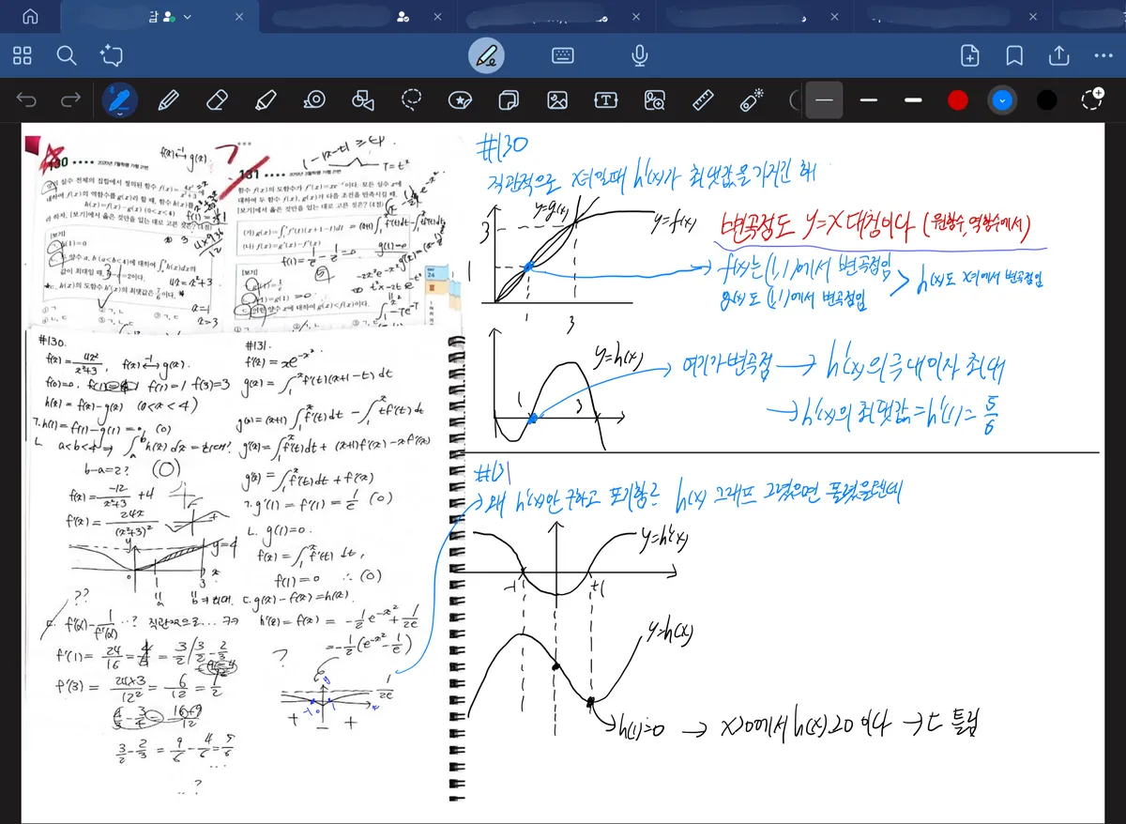Expand the selected blue color options
This screenshot has width=1126, height=824.
(1003, 99)
